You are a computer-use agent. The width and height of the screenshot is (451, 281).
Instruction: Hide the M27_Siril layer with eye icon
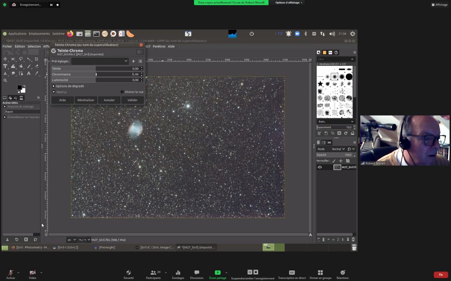pos(320,167)
